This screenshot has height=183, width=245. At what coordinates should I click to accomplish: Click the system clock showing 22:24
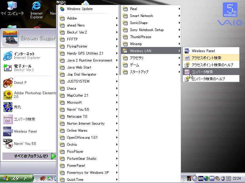(x=237, y=178)
